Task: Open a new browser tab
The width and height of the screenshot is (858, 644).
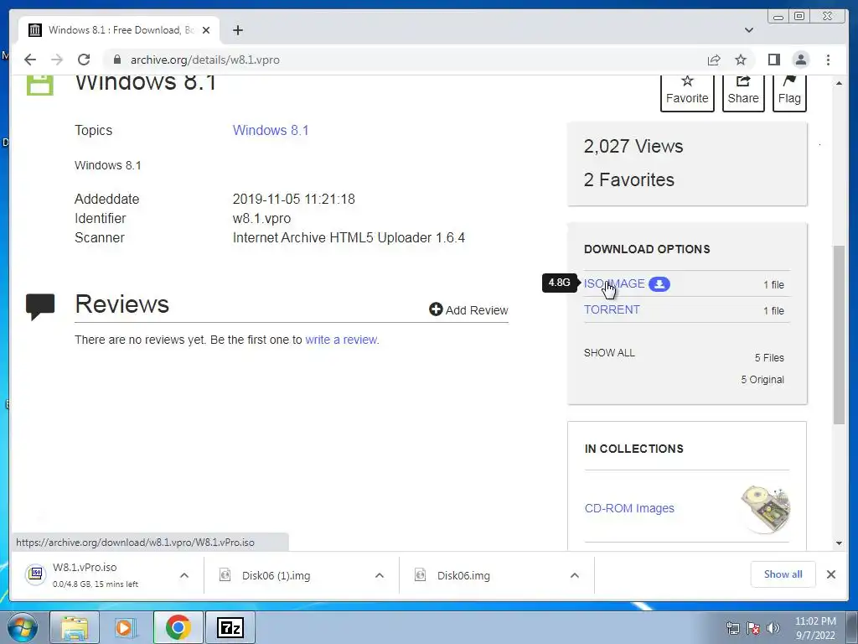Action: coord(237,30)
